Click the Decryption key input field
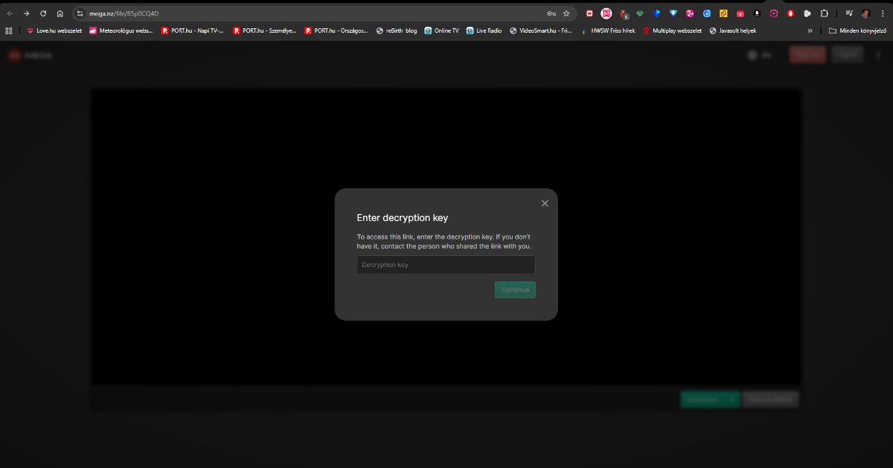Image resolution: width=893 pixels, height=468 pixels. (446, 265)
